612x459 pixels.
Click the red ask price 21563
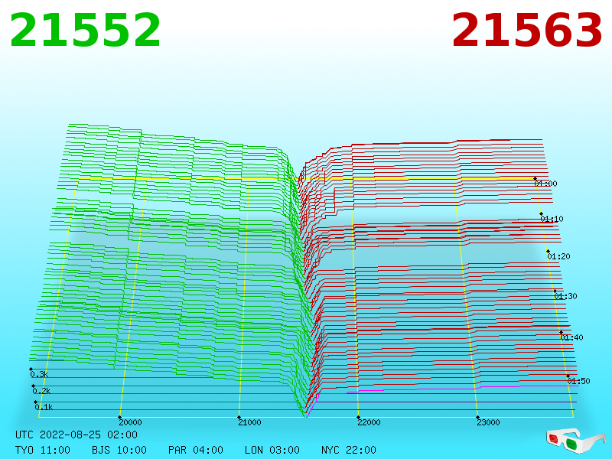click(527, 30)
